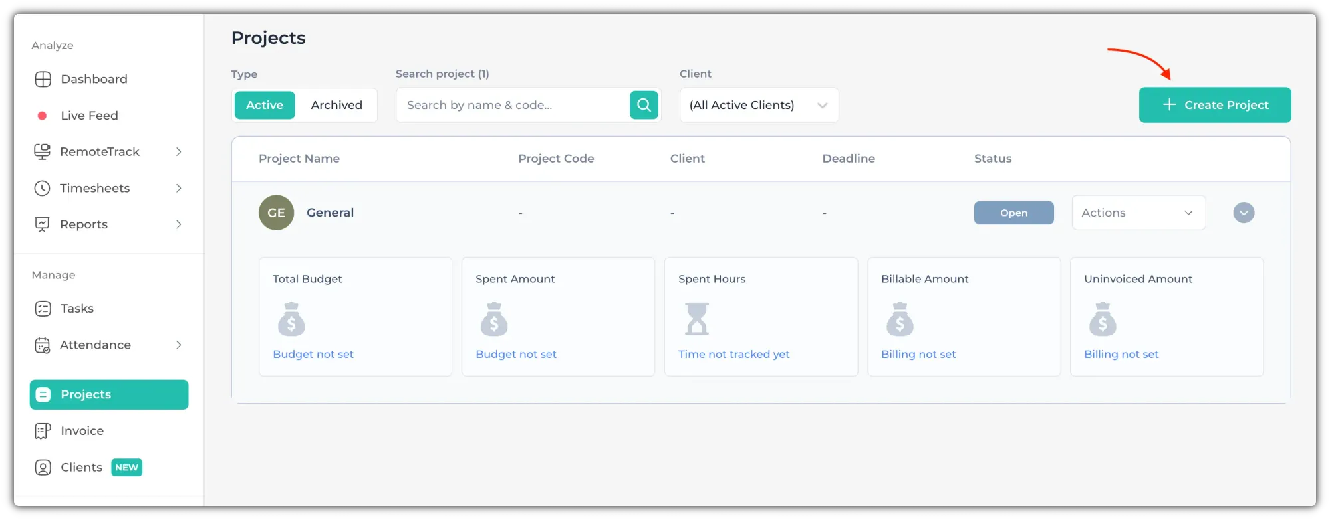The image size is (1330, 520).
Task: Open Live Feed via red dot icon
Action: coord(42,116)
